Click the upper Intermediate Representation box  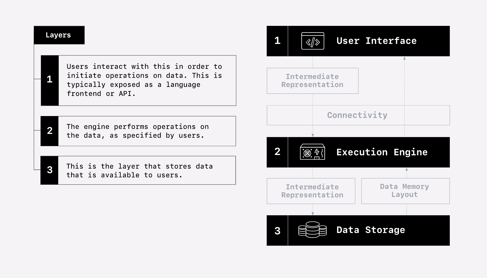[x=312, y=81]
